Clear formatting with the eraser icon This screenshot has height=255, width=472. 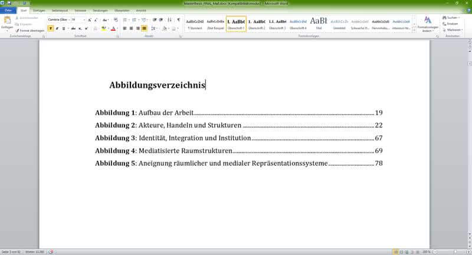click(116, 20)
